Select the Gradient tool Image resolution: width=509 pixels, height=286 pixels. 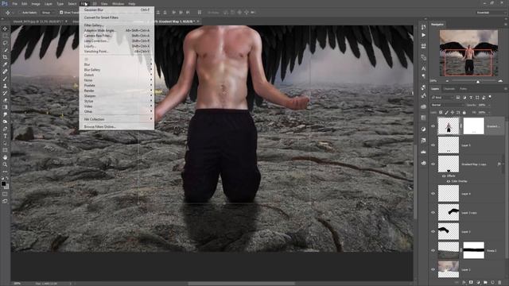click(5, 107)
